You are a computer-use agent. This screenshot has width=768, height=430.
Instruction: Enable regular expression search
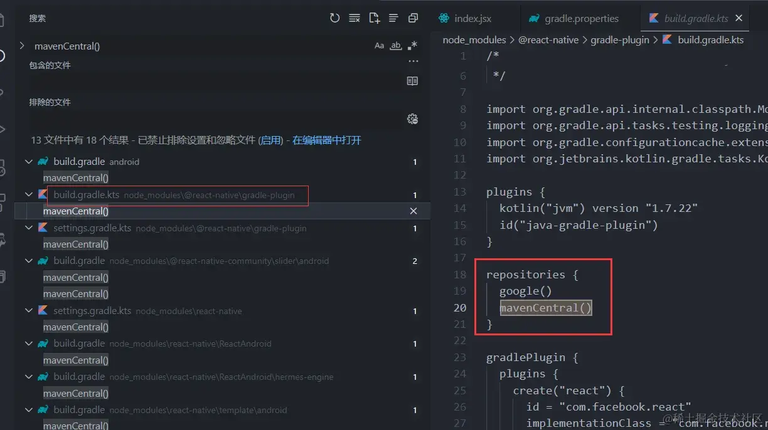pos(413,45)
